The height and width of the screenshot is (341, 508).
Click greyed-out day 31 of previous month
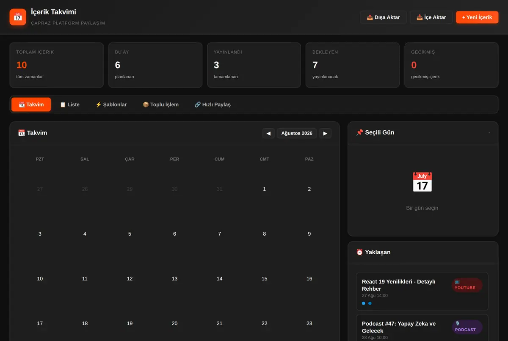coord(219,189)
